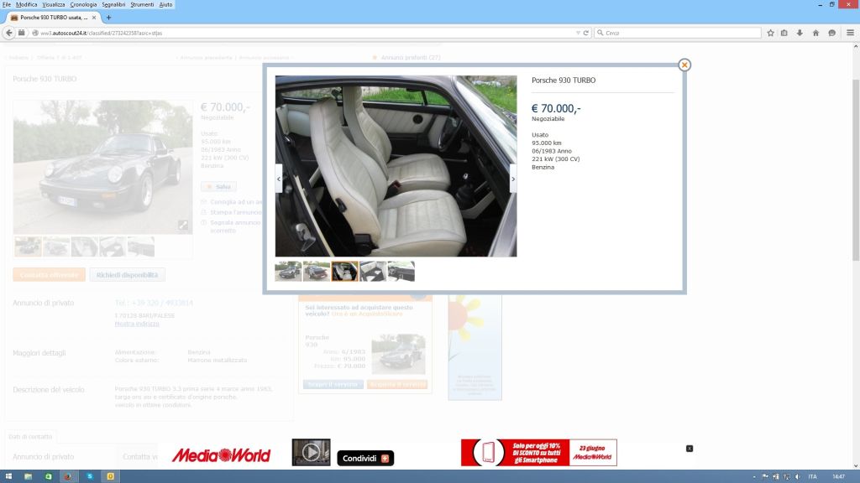Show bookmarks list from the toolbar
The image size is (860, 483).
784,33
